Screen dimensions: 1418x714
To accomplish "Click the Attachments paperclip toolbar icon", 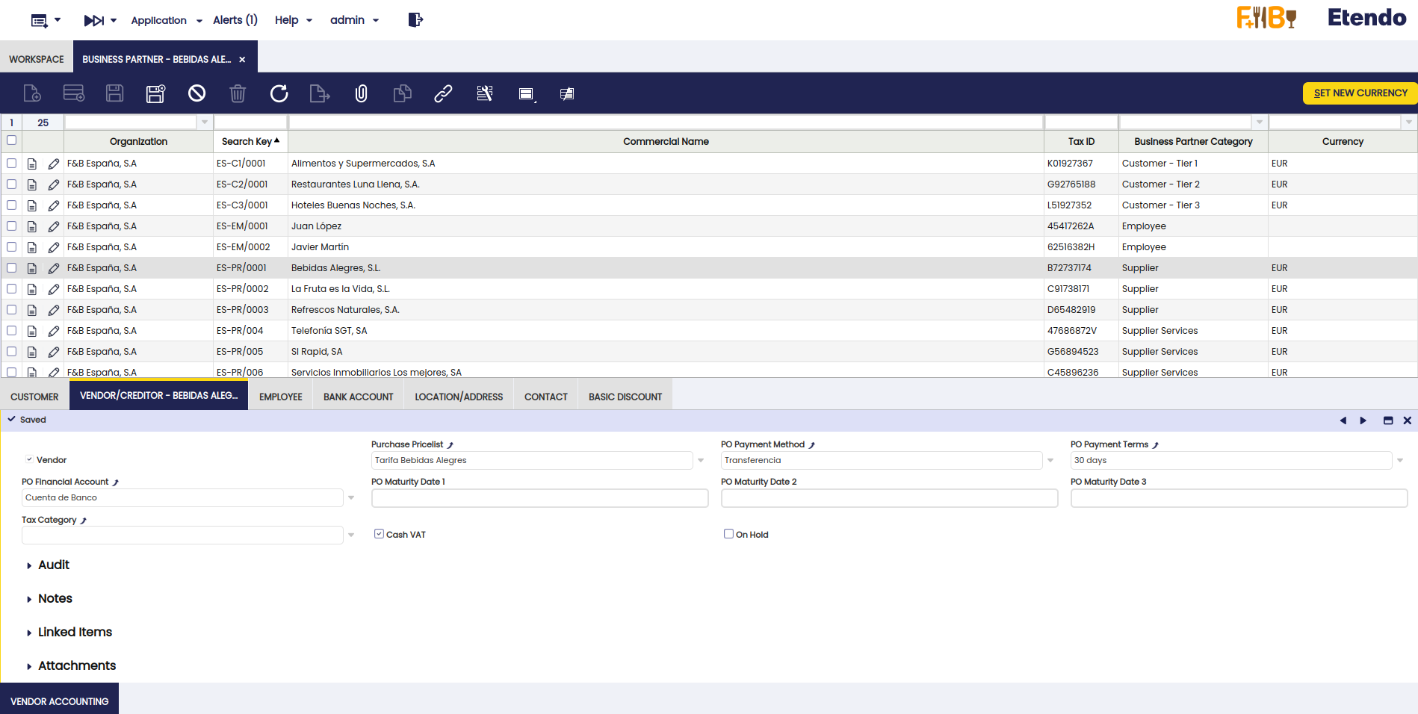I will click(361, 93).
